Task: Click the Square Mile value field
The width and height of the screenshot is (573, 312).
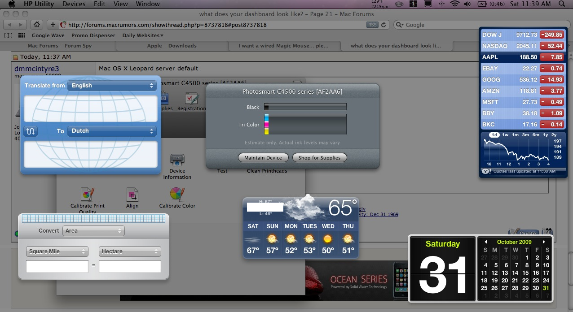Action: pos(57,266)
